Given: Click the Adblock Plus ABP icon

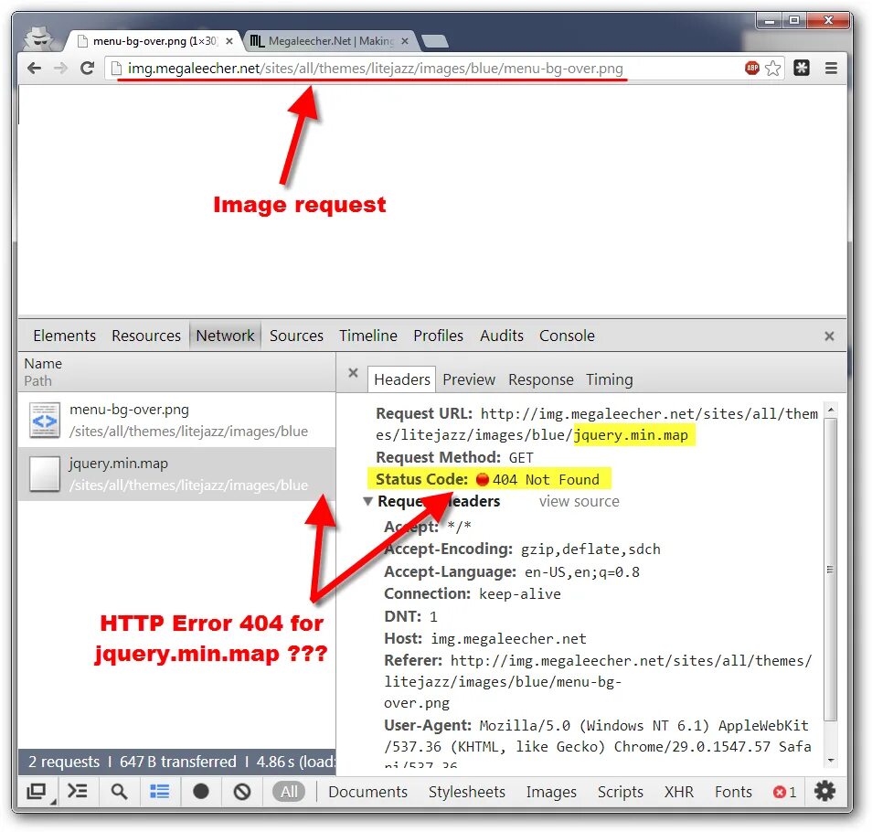Looking at the screenshot, I should click(752, 68).
